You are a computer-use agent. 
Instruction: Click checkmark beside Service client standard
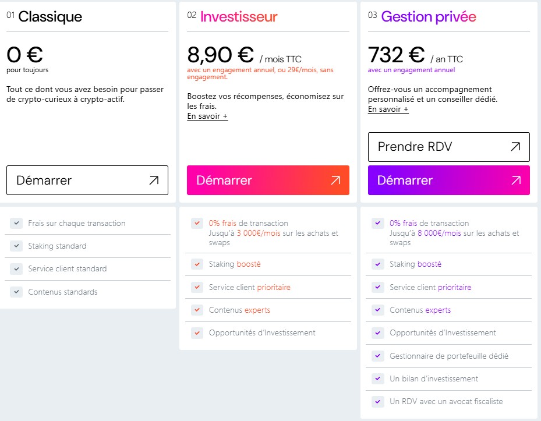[x=16, y=269]
